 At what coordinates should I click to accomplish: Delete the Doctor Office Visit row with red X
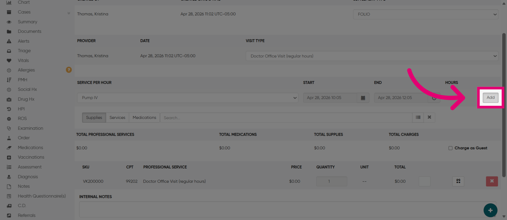tap(492, 181)
